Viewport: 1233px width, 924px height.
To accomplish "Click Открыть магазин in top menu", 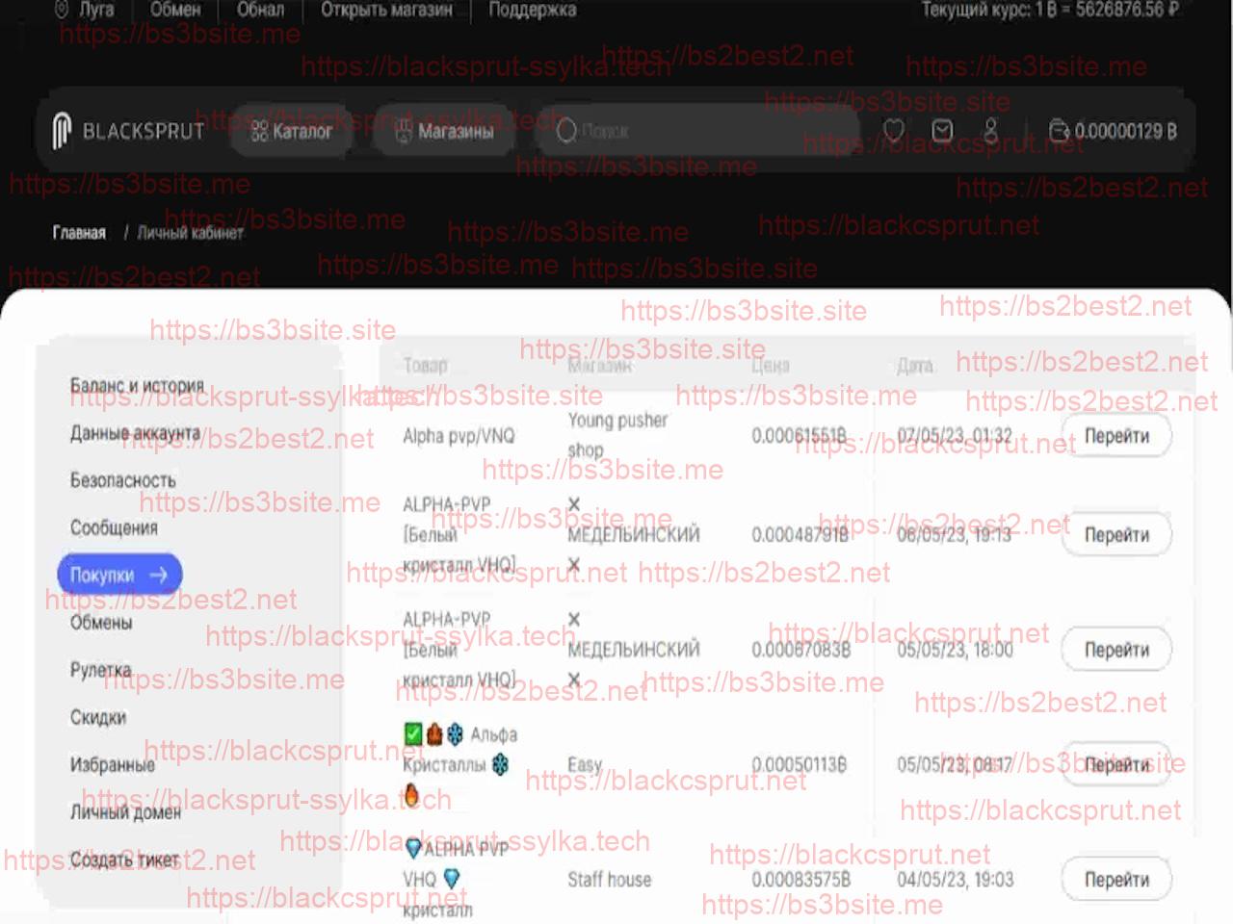I will 386,10.
